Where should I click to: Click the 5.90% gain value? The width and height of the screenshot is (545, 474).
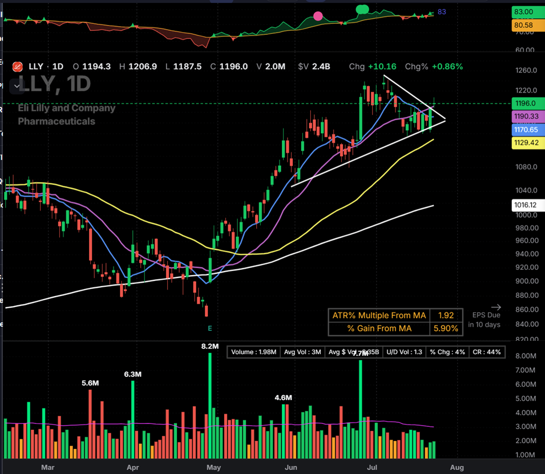[446, 329]
